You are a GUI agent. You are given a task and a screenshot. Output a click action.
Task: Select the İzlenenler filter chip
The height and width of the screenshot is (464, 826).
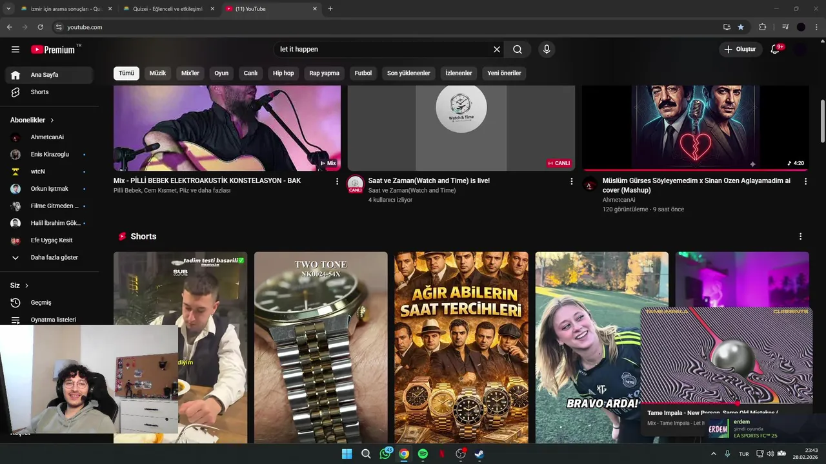(x=459, y=73)
